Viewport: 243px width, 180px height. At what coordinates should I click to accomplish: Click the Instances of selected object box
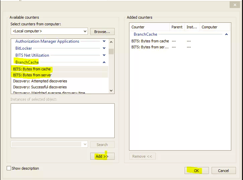[x=63, y=121]
